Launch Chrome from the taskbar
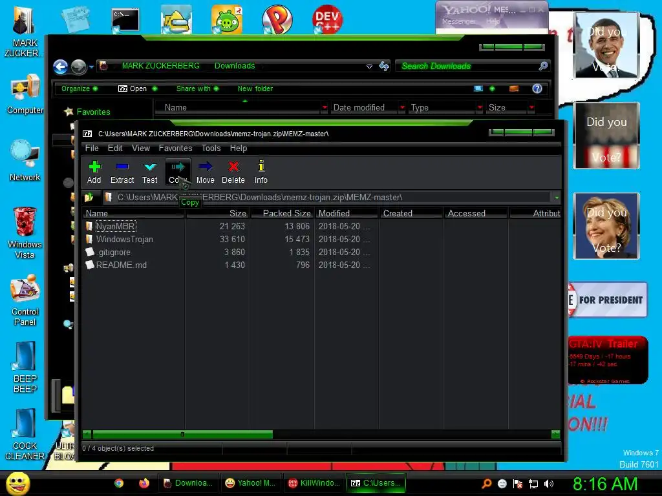The image size is (662, 496). [119, 483]
